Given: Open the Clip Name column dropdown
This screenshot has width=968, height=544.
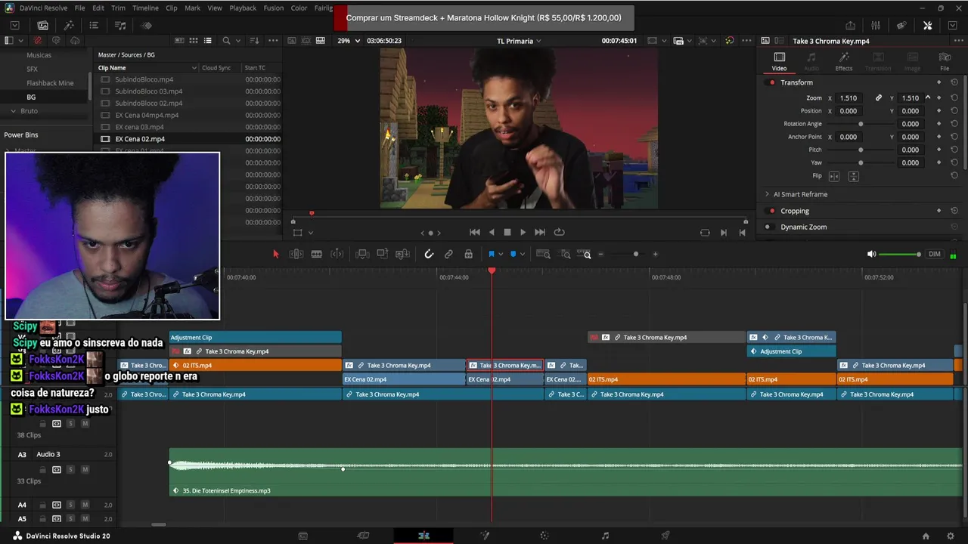Looking at the screenshot, I should tap(194, 68).
